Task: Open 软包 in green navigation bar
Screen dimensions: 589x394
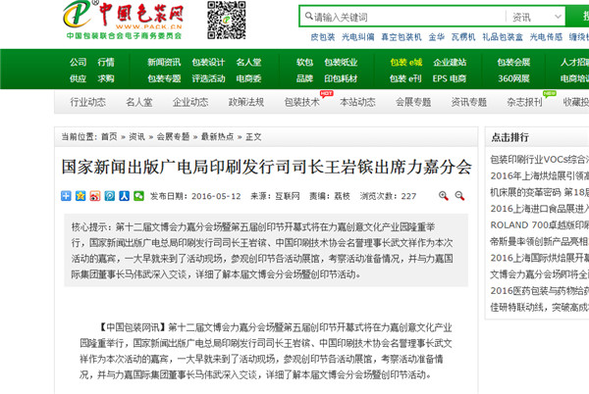Action: point(304,62)
